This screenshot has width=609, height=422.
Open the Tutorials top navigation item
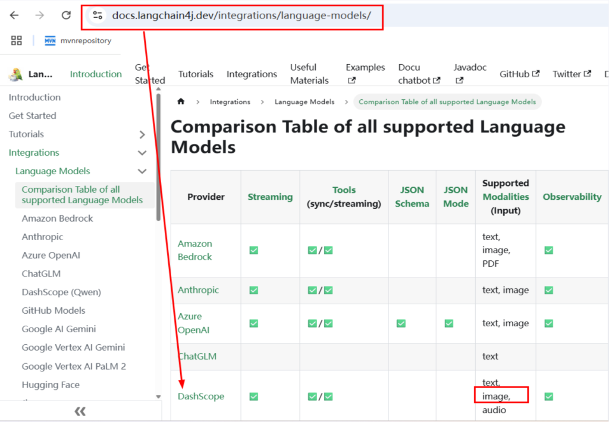196,74
